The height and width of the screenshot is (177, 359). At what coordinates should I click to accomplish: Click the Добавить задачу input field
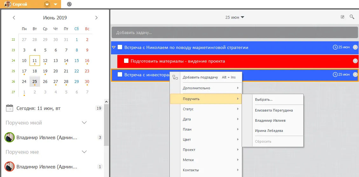[x=235, y=32]
